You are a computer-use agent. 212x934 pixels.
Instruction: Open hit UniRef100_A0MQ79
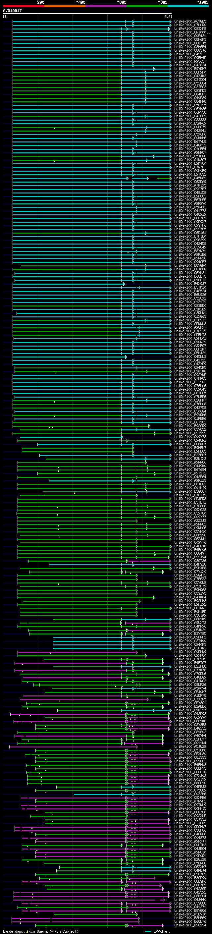[x=190, y=127]
